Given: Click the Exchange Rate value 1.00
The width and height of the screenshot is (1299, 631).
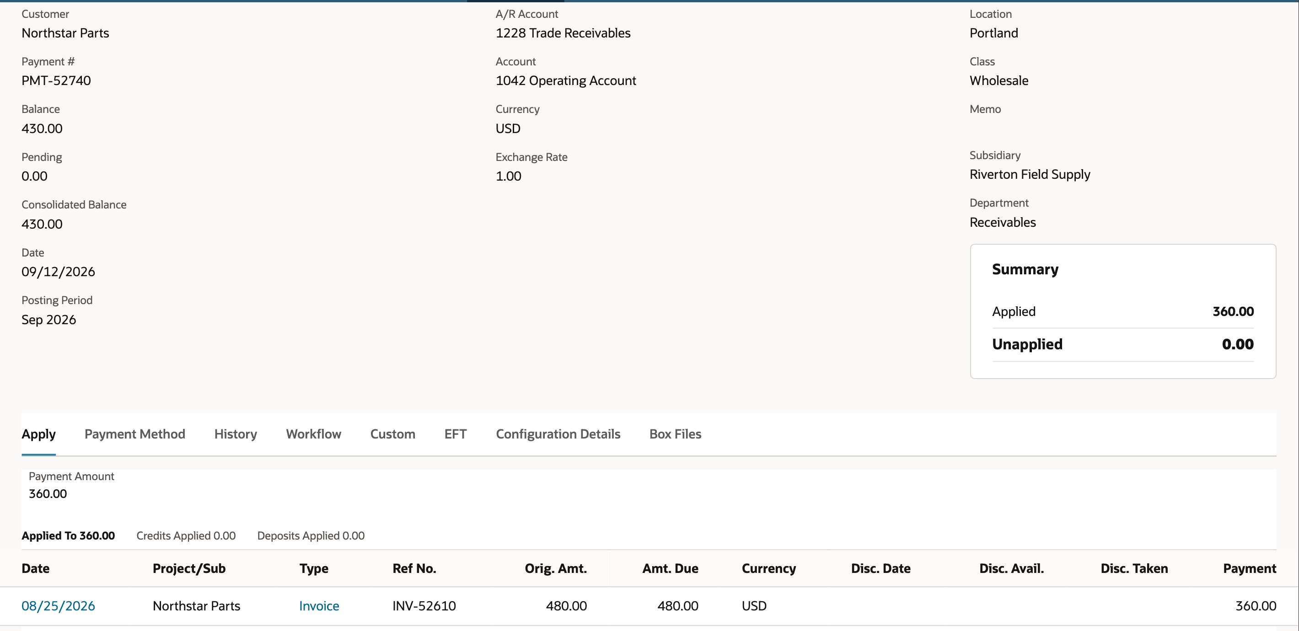Looking at the screenshot, I should click(508, 176).
